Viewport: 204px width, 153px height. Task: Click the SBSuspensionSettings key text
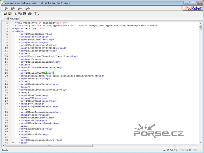(40, 140)
